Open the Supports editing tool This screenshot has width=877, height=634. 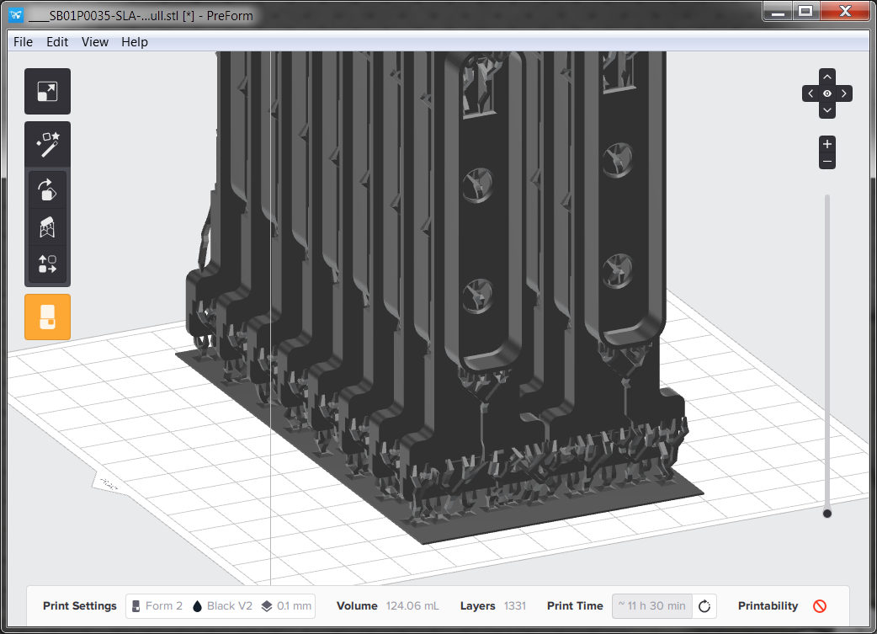tap(47, 226)
